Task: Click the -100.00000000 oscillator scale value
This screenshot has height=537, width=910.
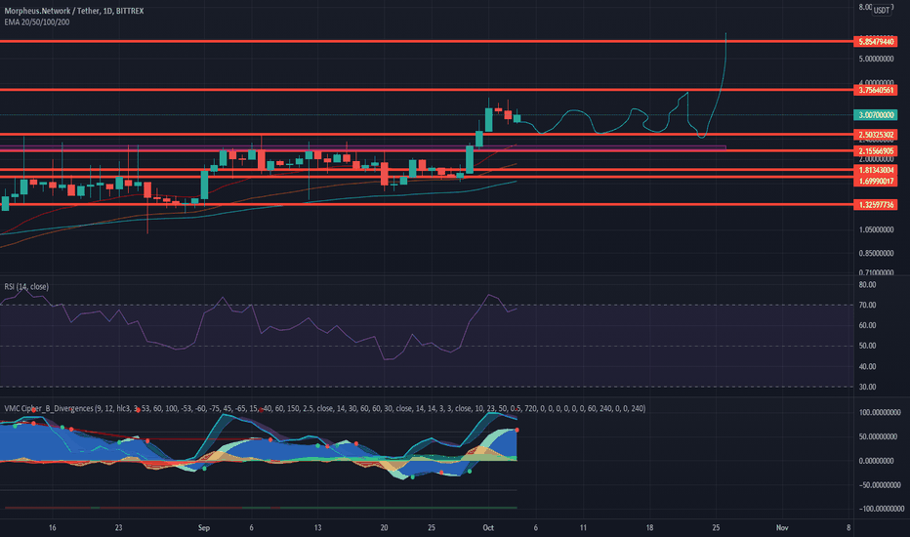Action: 880,509
